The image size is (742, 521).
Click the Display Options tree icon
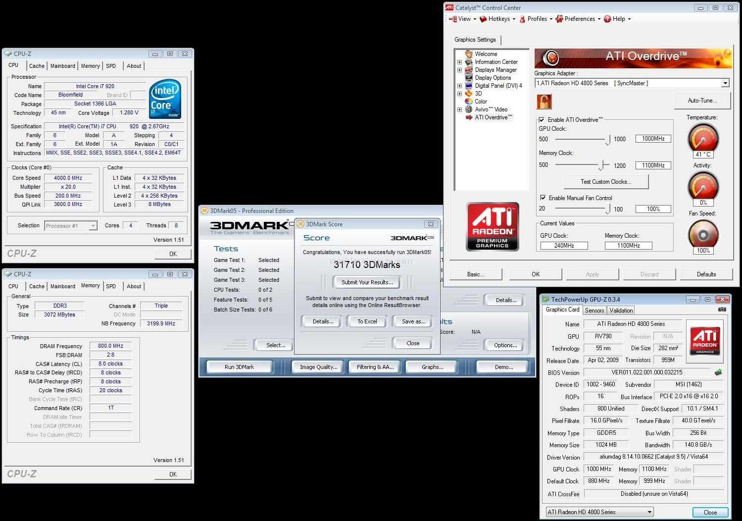469,78
